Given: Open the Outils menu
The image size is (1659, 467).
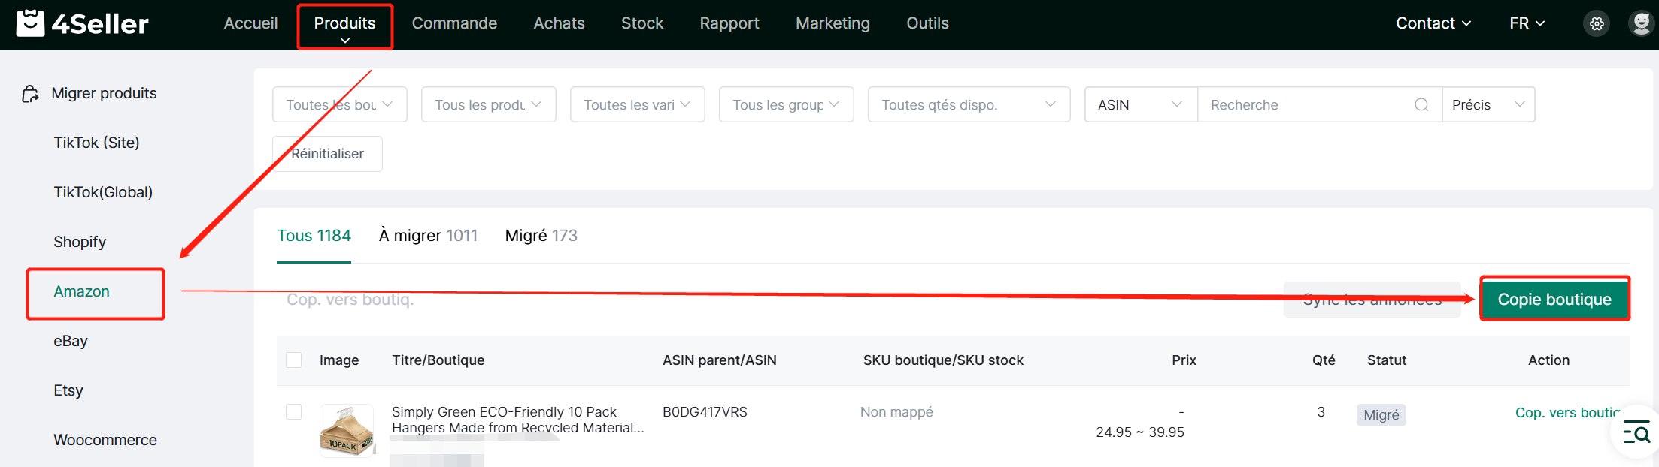Looking at the screenshot, I should pyautogui.click(x=927, y=23).
